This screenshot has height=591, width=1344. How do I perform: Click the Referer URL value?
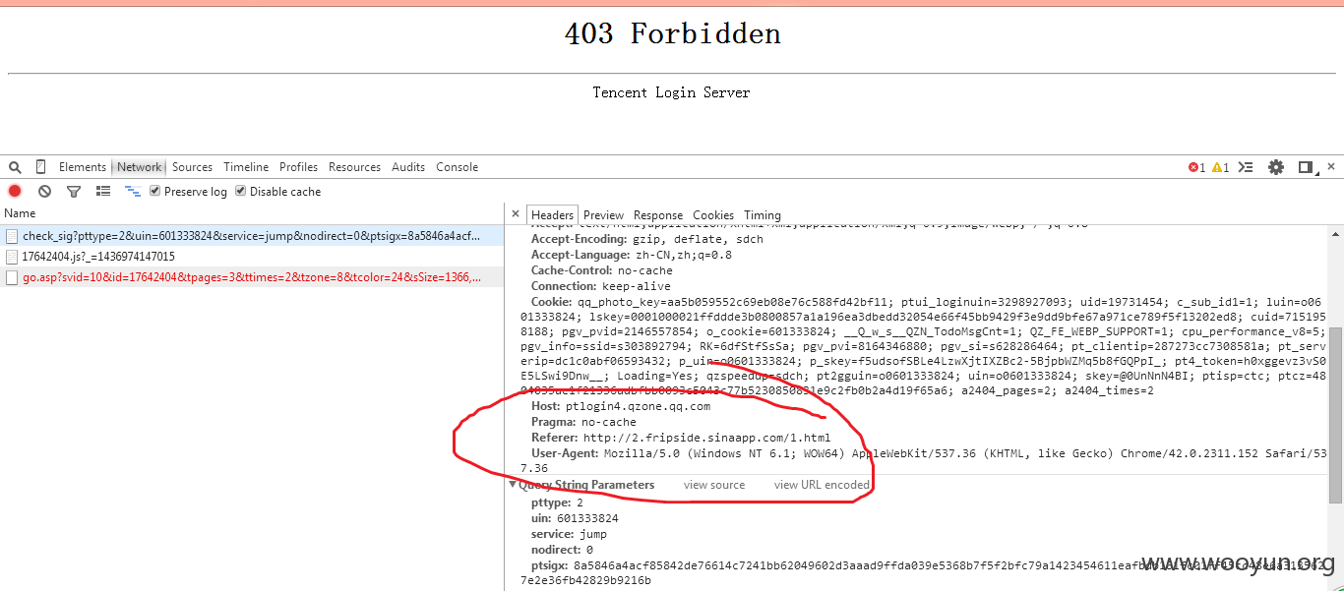[706, 438]
